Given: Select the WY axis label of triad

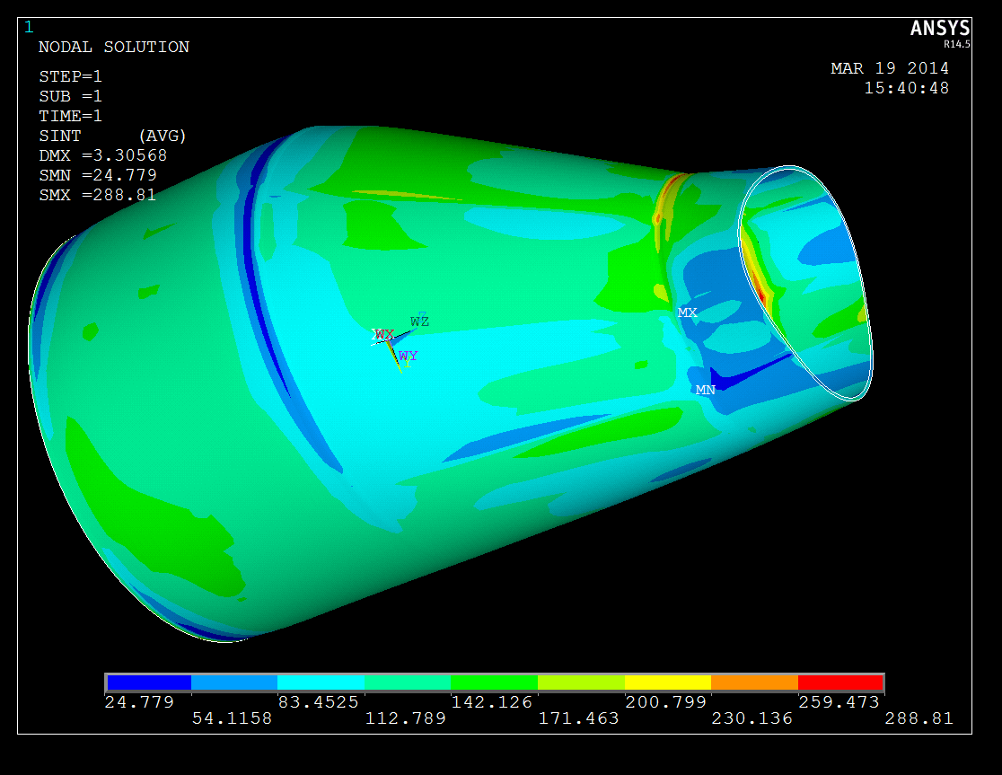Looking at the screenshot, I should 408,357.
